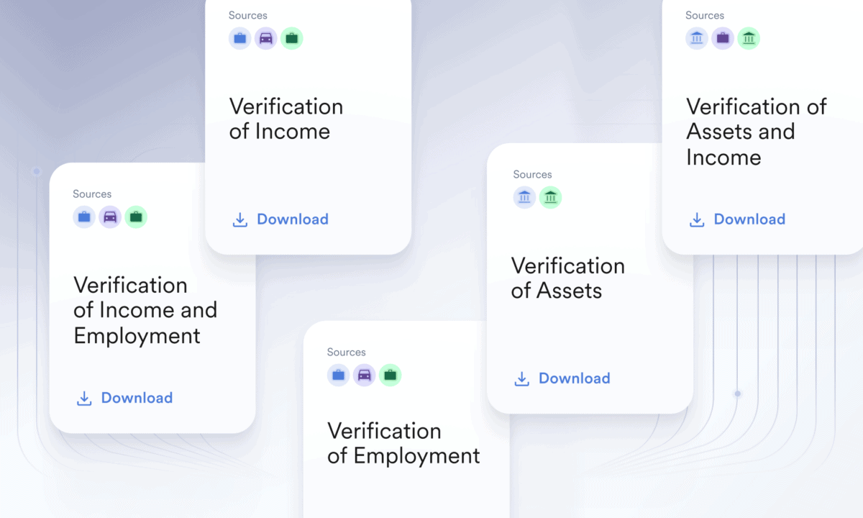
Task: Click the purple briefcase icon on Assets and Income card
Action: tap(723, 38)
